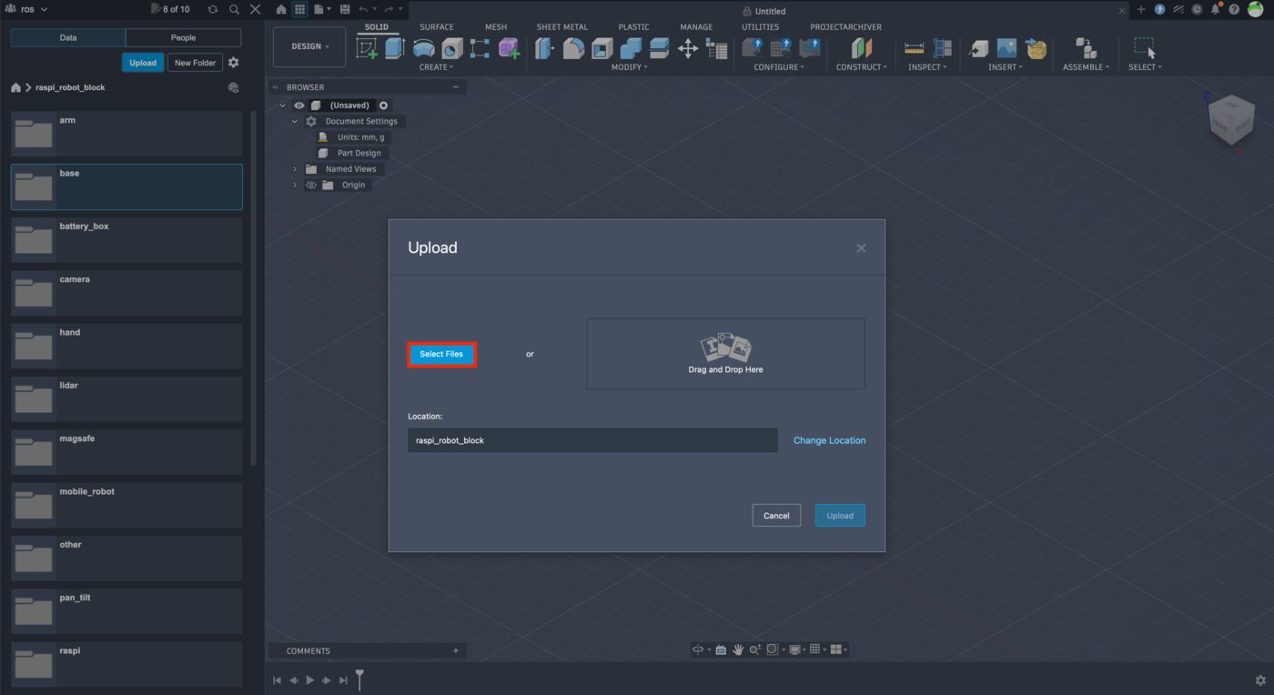Screen dimensions: 1274x695
Task: Click the Location field raspi_robot_block
Action: point(592,440)
